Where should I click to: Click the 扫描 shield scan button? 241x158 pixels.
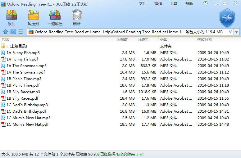(227, 18)
